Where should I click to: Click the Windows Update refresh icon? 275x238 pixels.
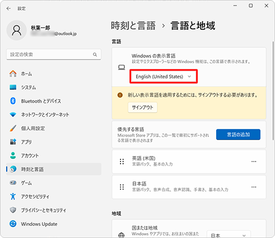click(x=13, y=224)
